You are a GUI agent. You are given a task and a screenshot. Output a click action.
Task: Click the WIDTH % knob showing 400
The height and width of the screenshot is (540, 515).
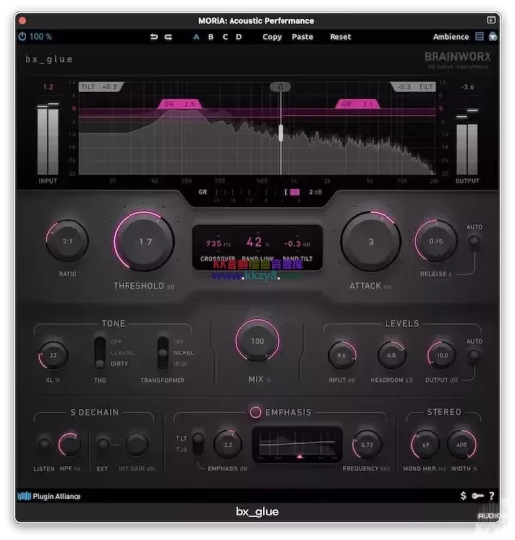pos(461,444)
